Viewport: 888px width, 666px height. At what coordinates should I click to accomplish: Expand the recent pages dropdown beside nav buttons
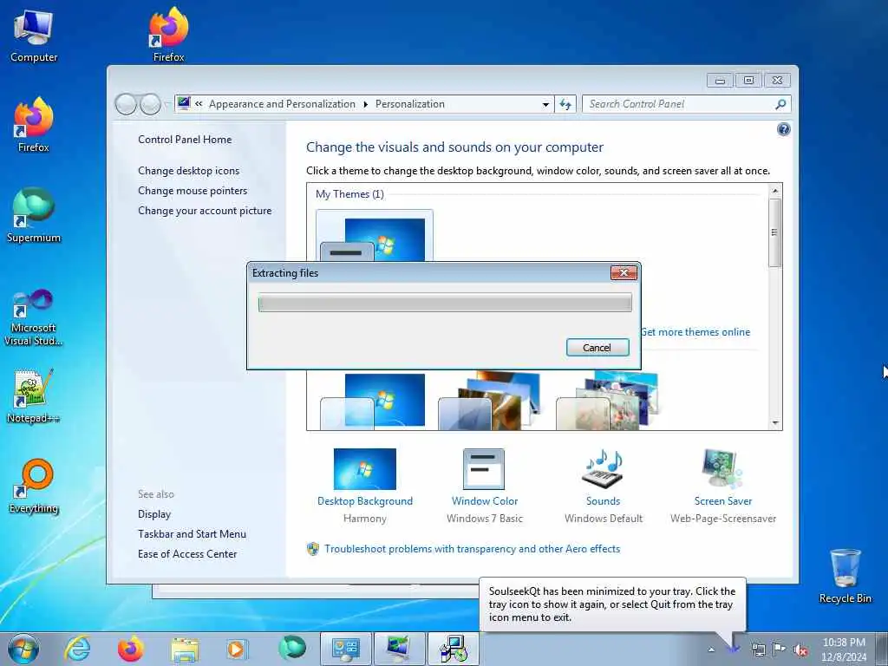click(166, 104)
